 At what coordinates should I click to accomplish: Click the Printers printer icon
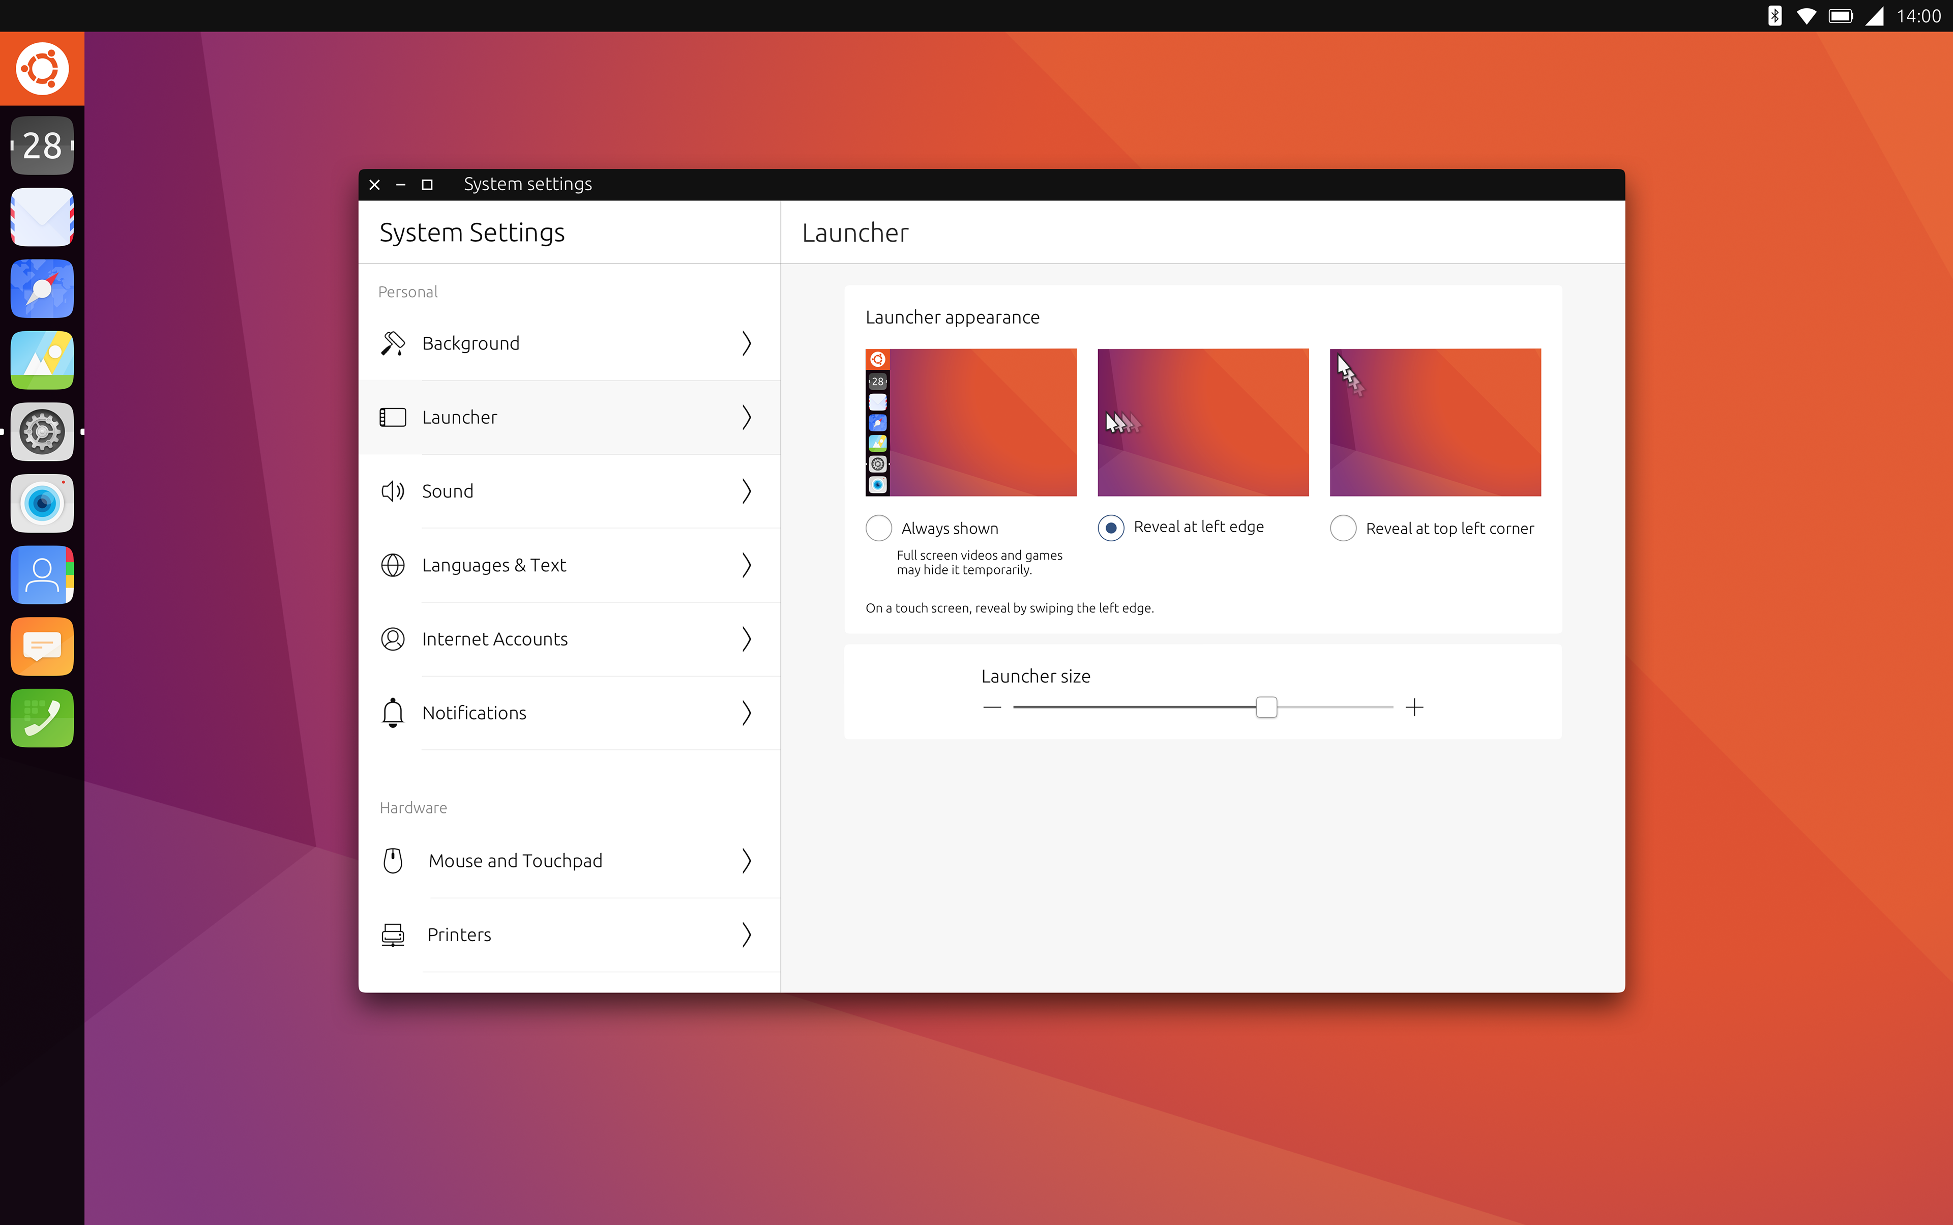point(393,935)
